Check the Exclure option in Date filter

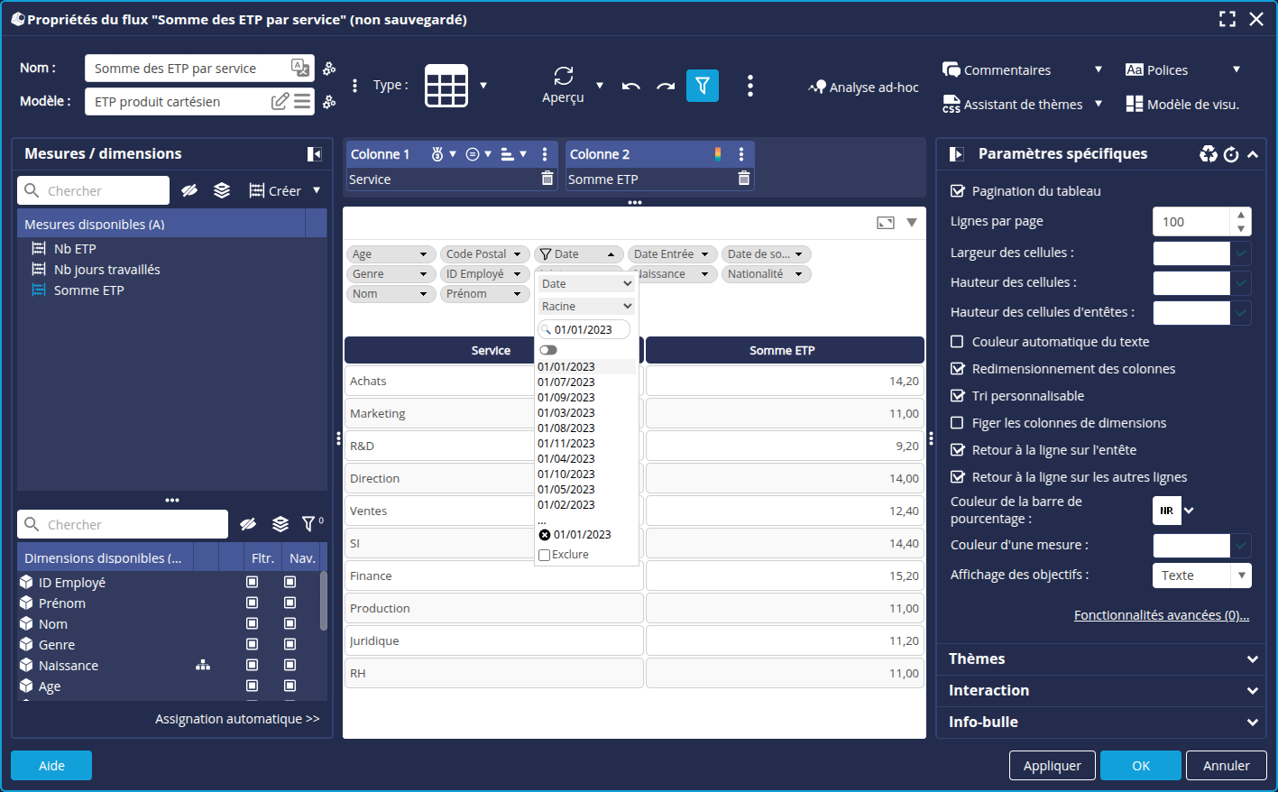pos(545,555)
